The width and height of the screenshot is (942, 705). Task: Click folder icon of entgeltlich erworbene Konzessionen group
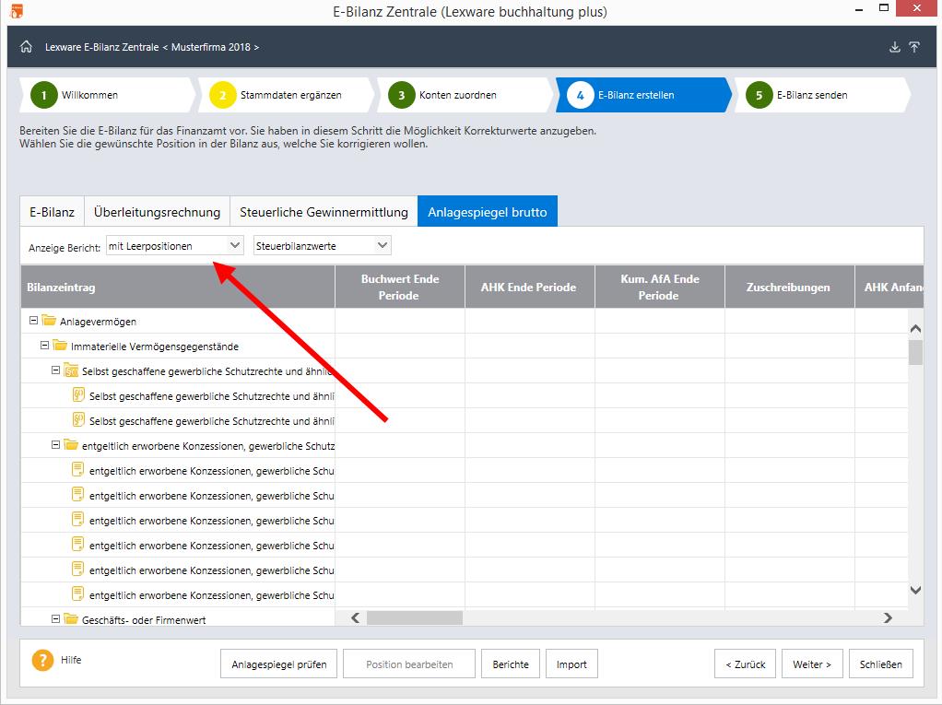(x=71, y=445)
